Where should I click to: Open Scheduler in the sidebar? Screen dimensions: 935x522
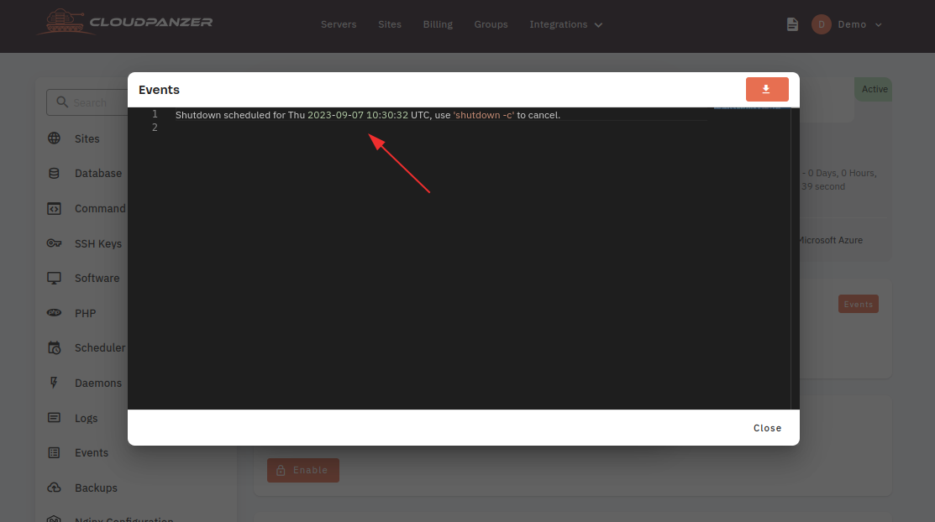pos(100,348)
